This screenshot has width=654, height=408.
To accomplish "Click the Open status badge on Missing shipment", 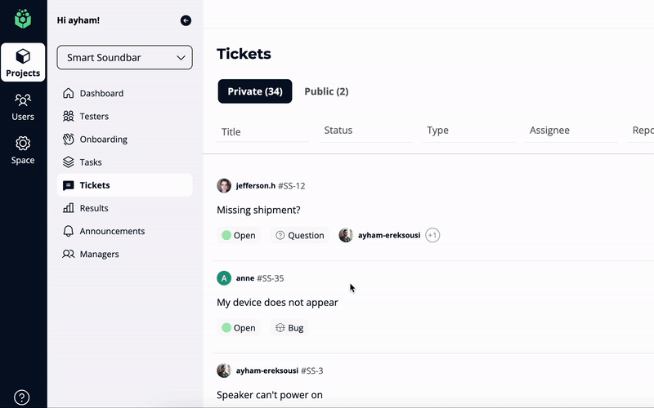I will click(x=239, y=235).
